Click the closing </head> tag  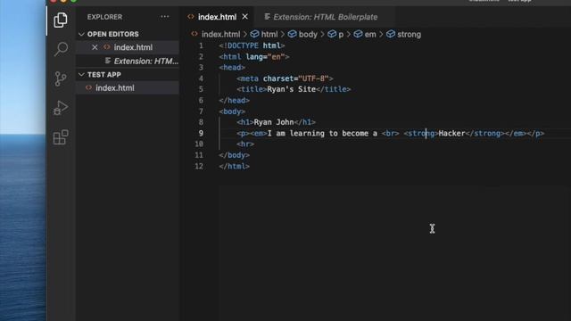click(235, 101)
